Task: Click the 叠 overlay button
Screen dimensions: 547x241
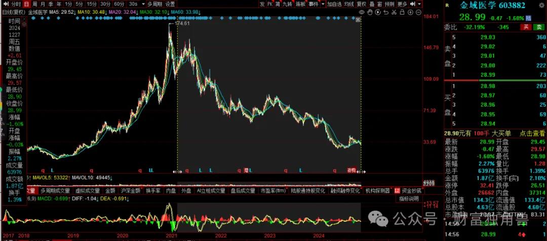Action: (x=372, y=4)
